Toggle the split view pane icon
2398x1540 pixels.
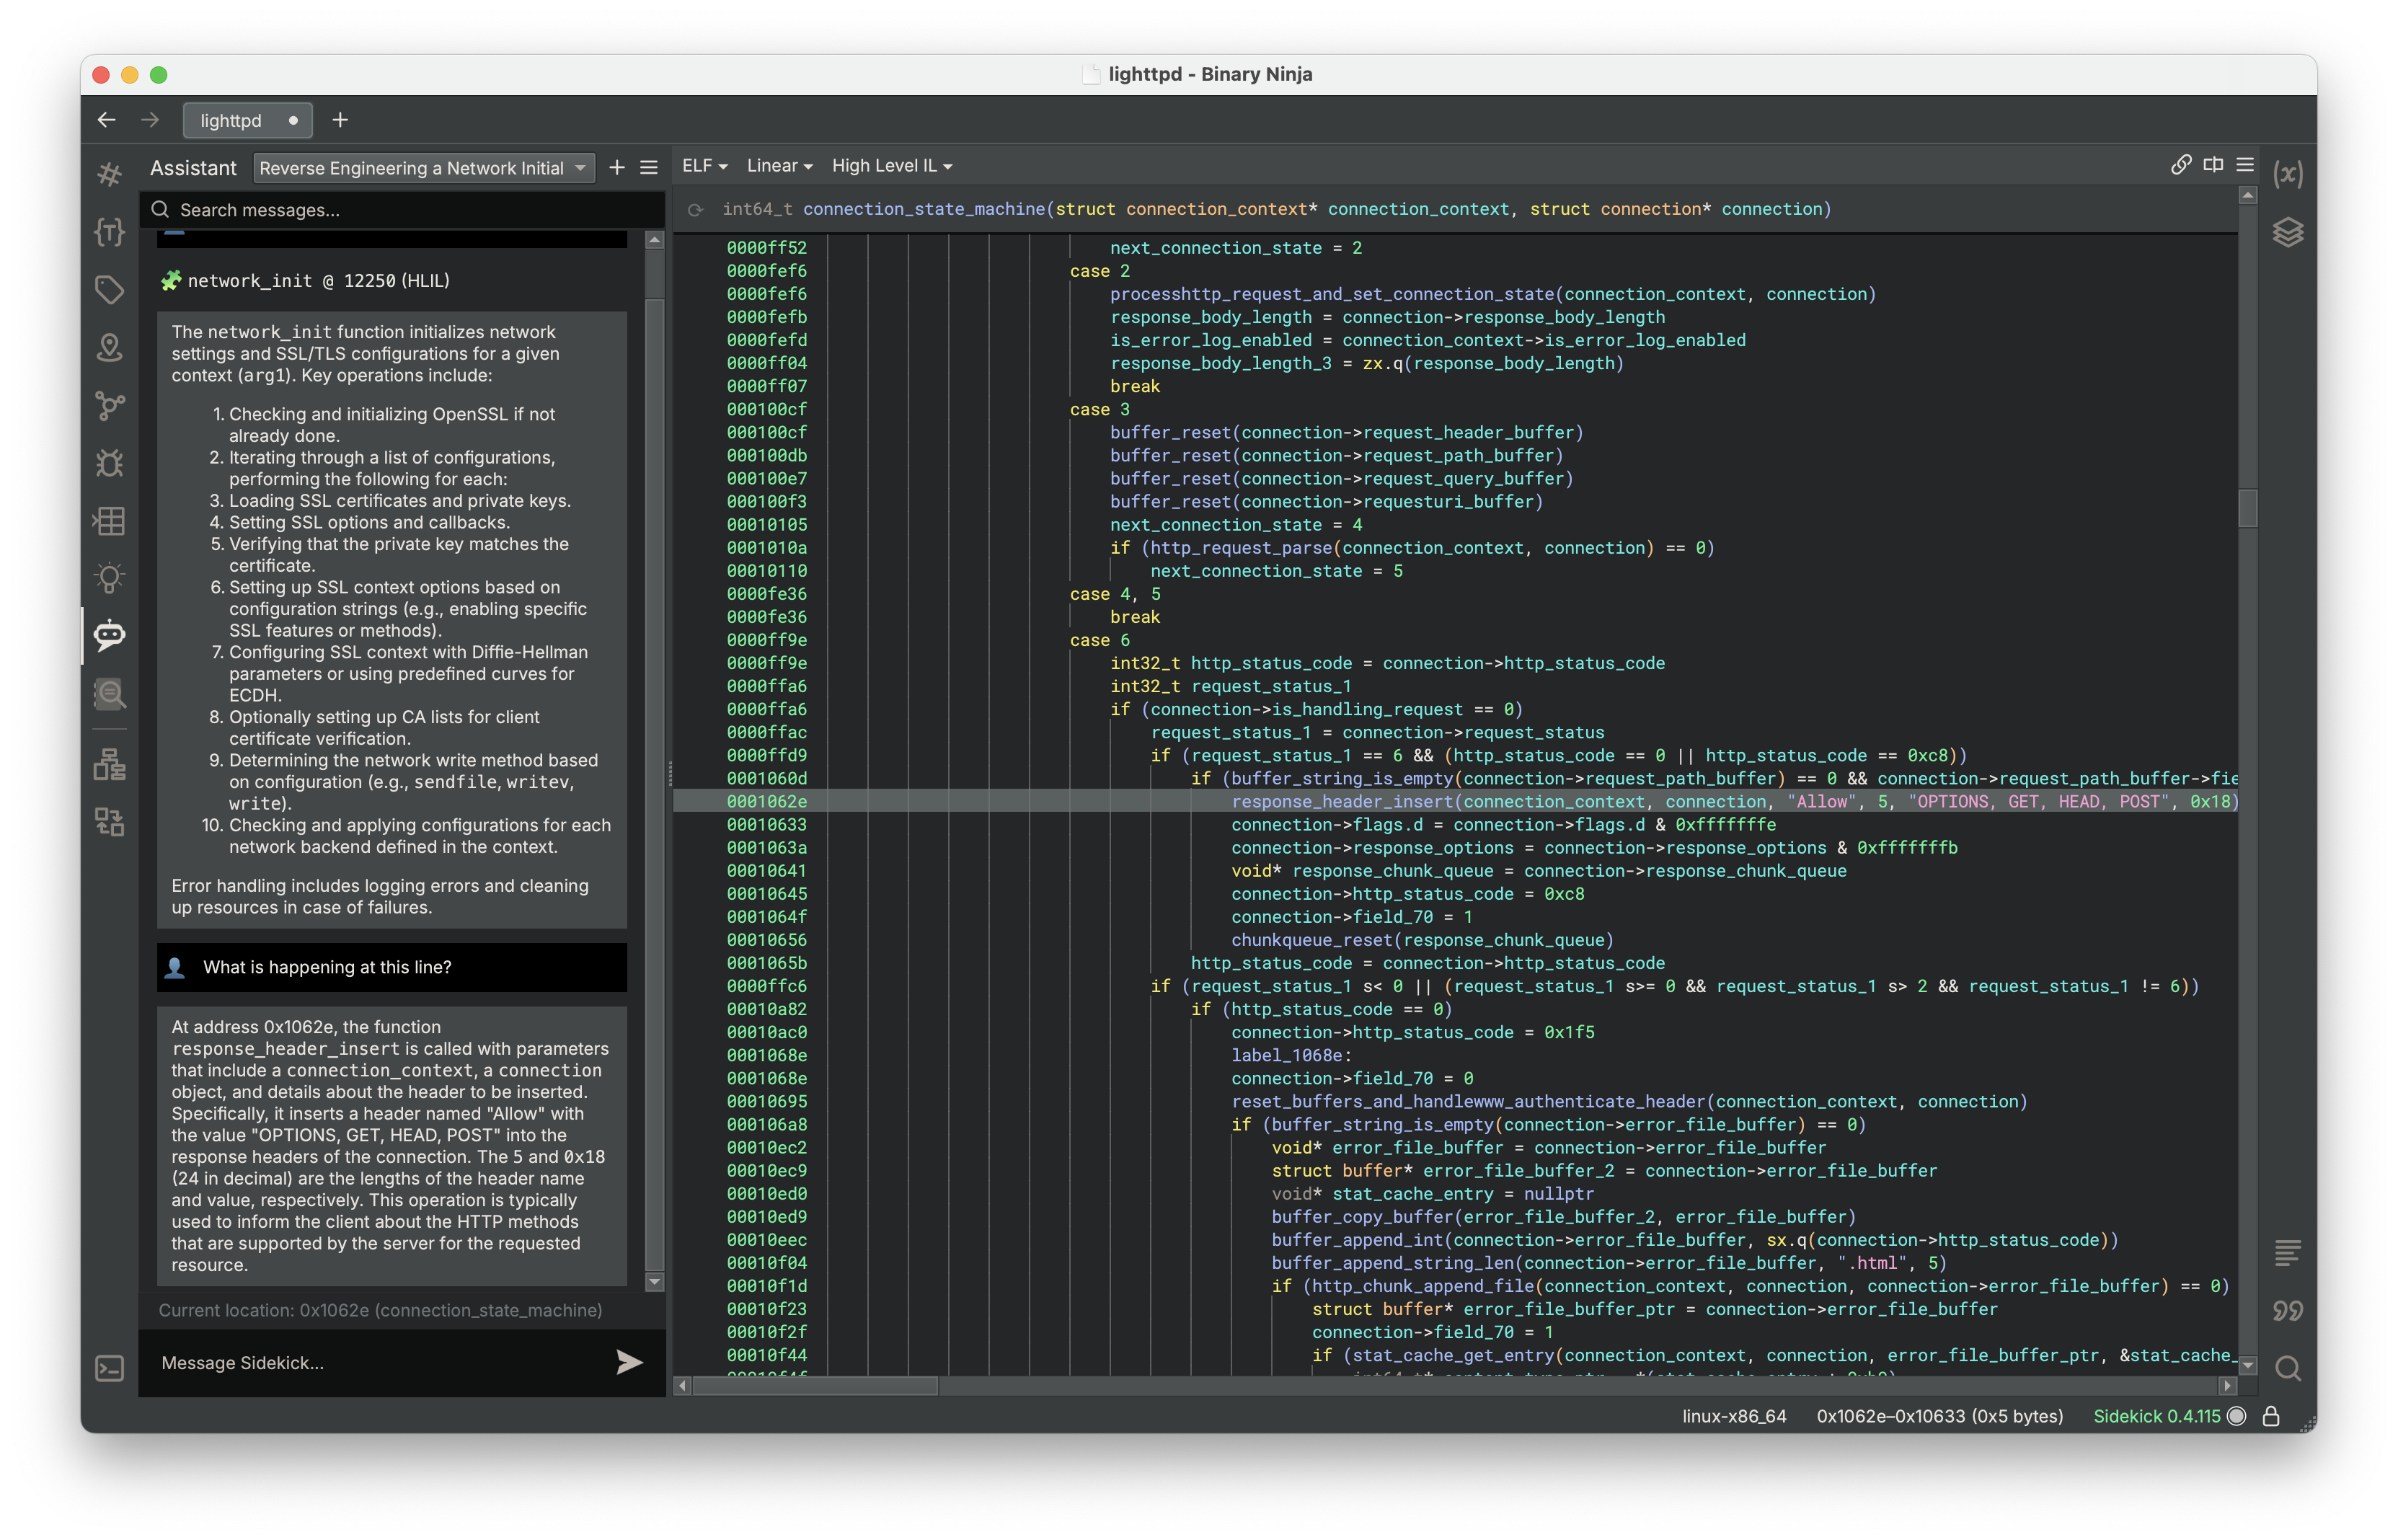point(2213,165)
